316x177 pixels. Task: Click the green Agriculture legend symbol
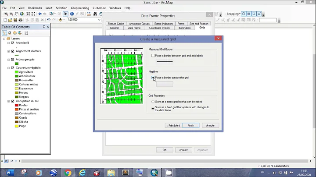pyautogui.click(x=17, y=72)
